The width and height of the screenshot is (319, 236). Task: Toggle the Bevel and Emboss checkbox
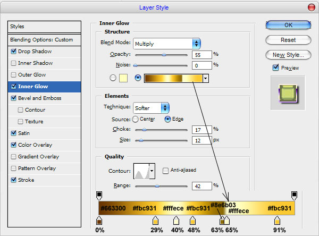click(14, 98)
